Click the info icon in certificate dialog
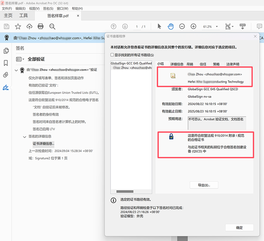 click(x=113, y=200)
